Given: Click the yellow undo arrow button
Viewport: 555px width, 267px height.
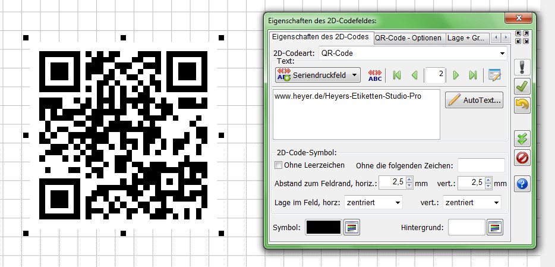Looking at the screenshot, I should click(x=522, y=105).
